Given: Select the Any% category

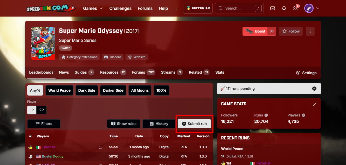Looking at the screenshot, I should (x=35, y=90).
